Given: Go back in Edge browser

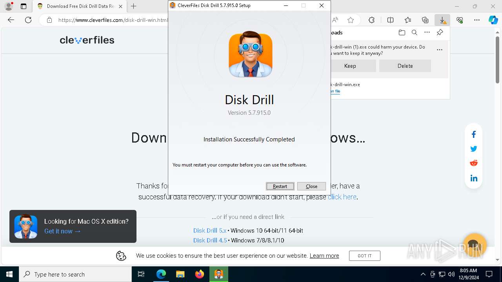Looking at the screenshot, I should pos(11,20).
